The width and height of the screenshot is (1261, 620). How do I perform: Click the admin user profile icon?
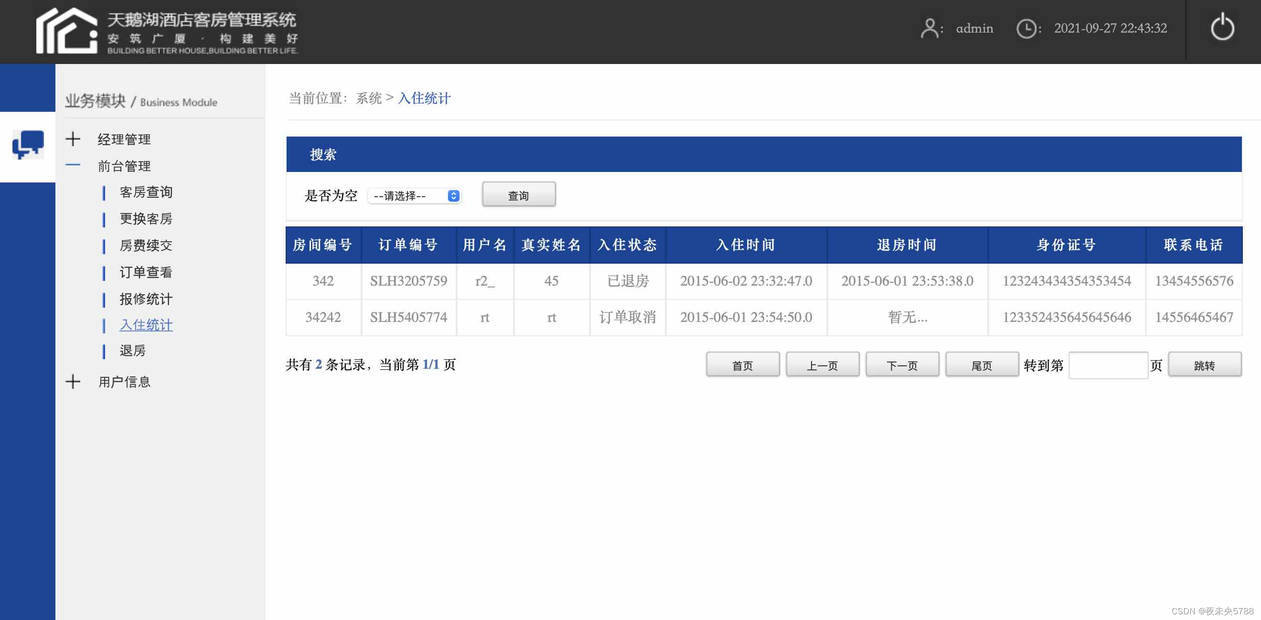click(x=929, y=28)
